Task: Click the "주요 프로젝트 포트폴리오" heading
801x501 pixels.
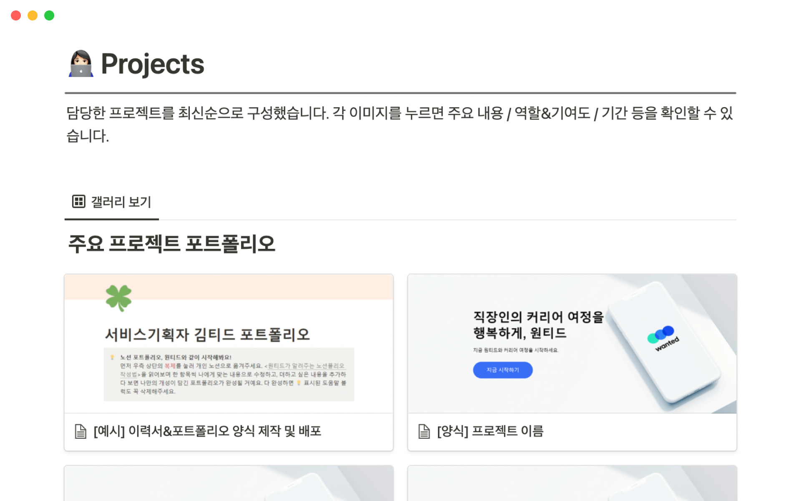Action: [171, 243]
